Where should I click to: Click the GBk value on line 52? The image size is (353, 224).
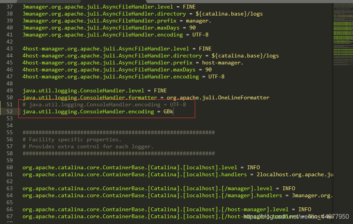[x=168, y=111]
